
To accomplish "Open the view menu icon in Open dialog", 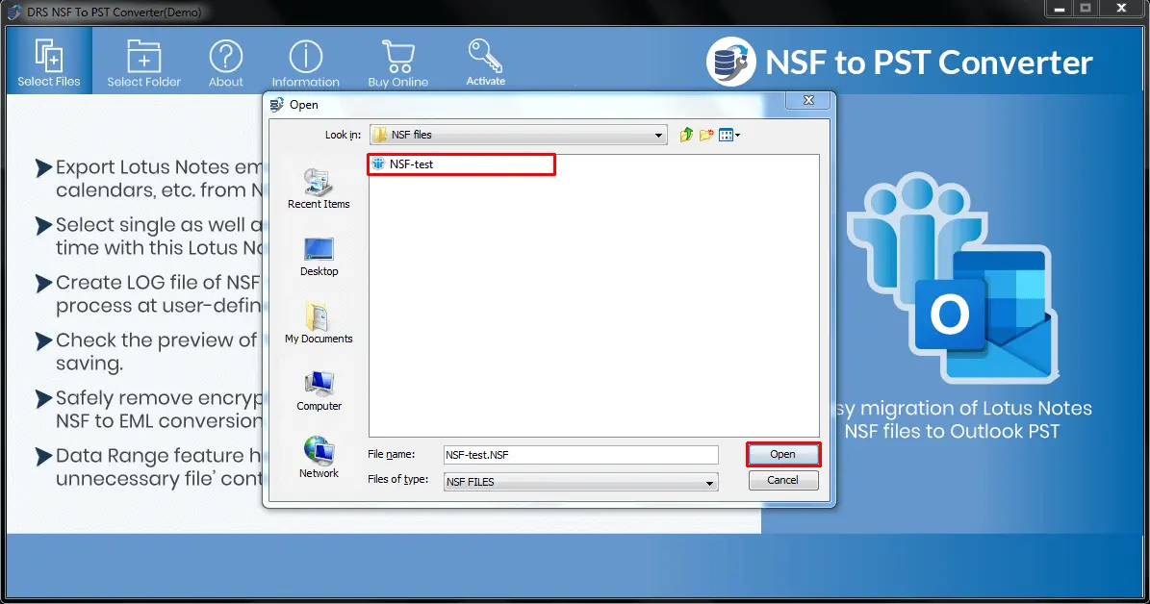I will coord(729,135).
